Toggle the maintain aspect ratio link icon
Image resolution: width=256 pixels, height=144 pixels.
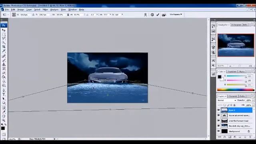[x=68, y=15]
